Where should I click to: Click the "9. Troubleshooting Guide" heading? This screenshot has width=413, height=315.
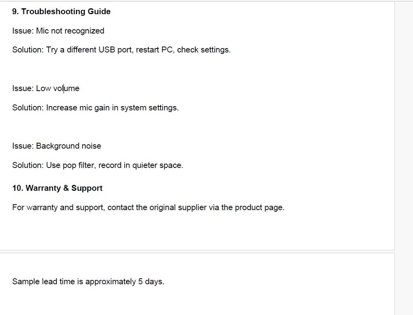(61, 11)
